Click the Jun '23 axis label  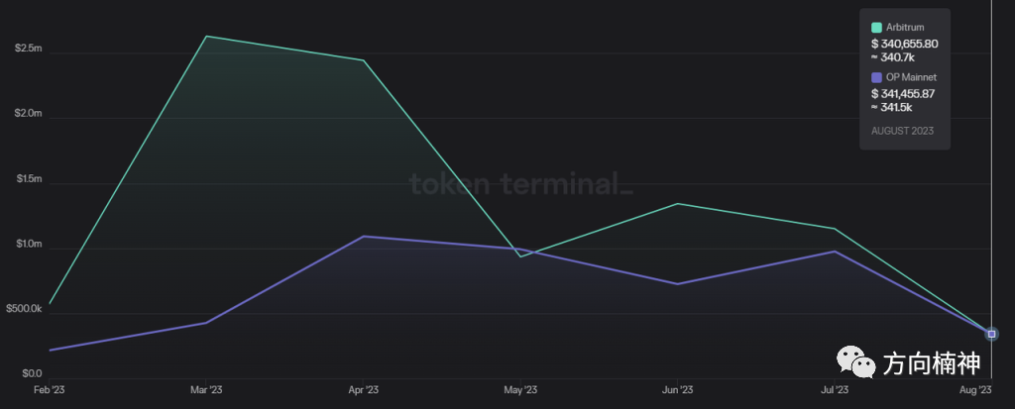[x=678, y=389]
